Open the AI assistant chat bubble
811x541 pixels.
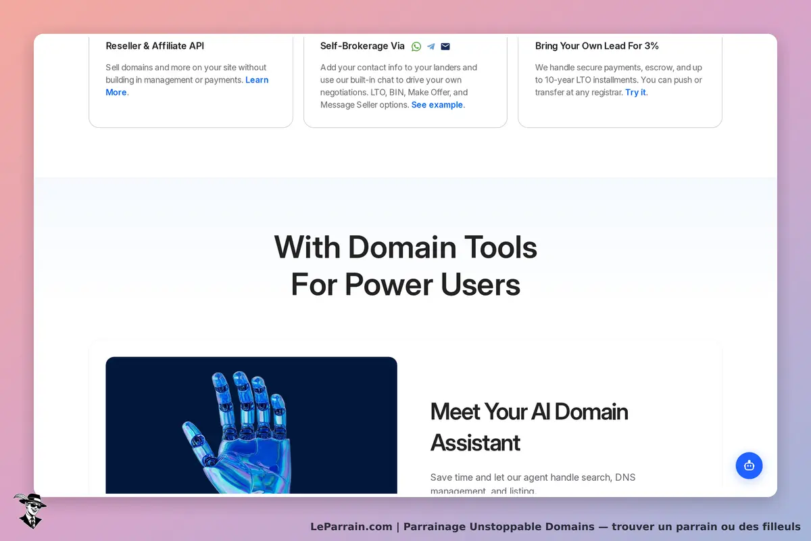point(749,465)
